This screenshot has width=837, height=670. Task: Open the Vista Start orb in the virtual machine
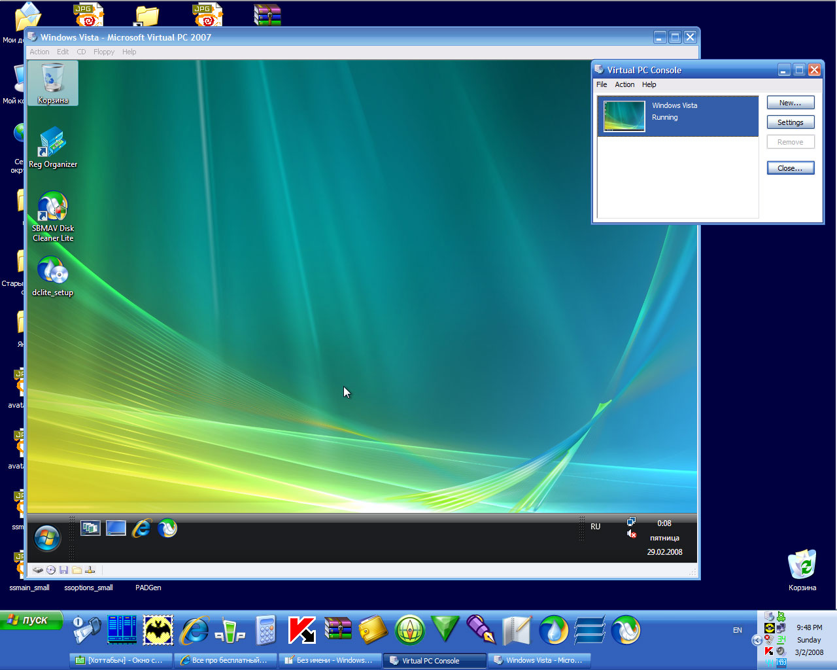(47, 538)
